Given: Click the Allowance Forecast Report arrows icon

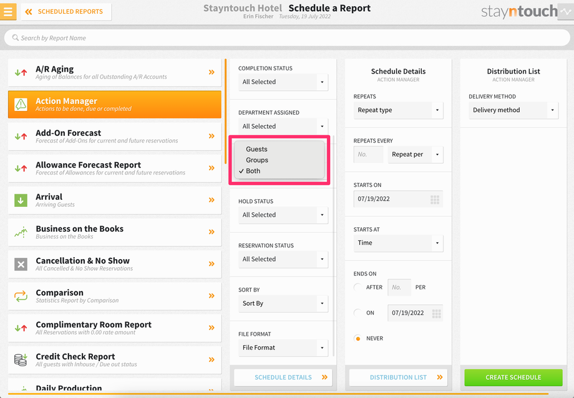Looking at the screenshot, I should point(21,168).
